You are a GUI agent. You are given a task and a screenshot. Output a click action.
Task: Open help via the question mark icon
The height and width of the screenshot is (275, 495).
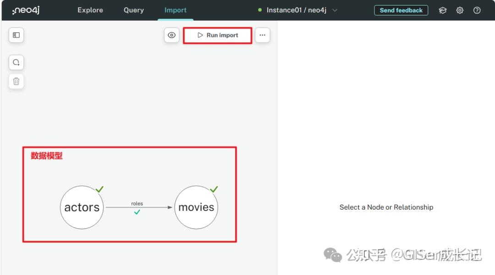pos(477,10)
